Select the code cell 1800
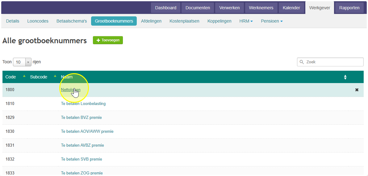This screenshot has width=368, height=176. coord(10,90)
